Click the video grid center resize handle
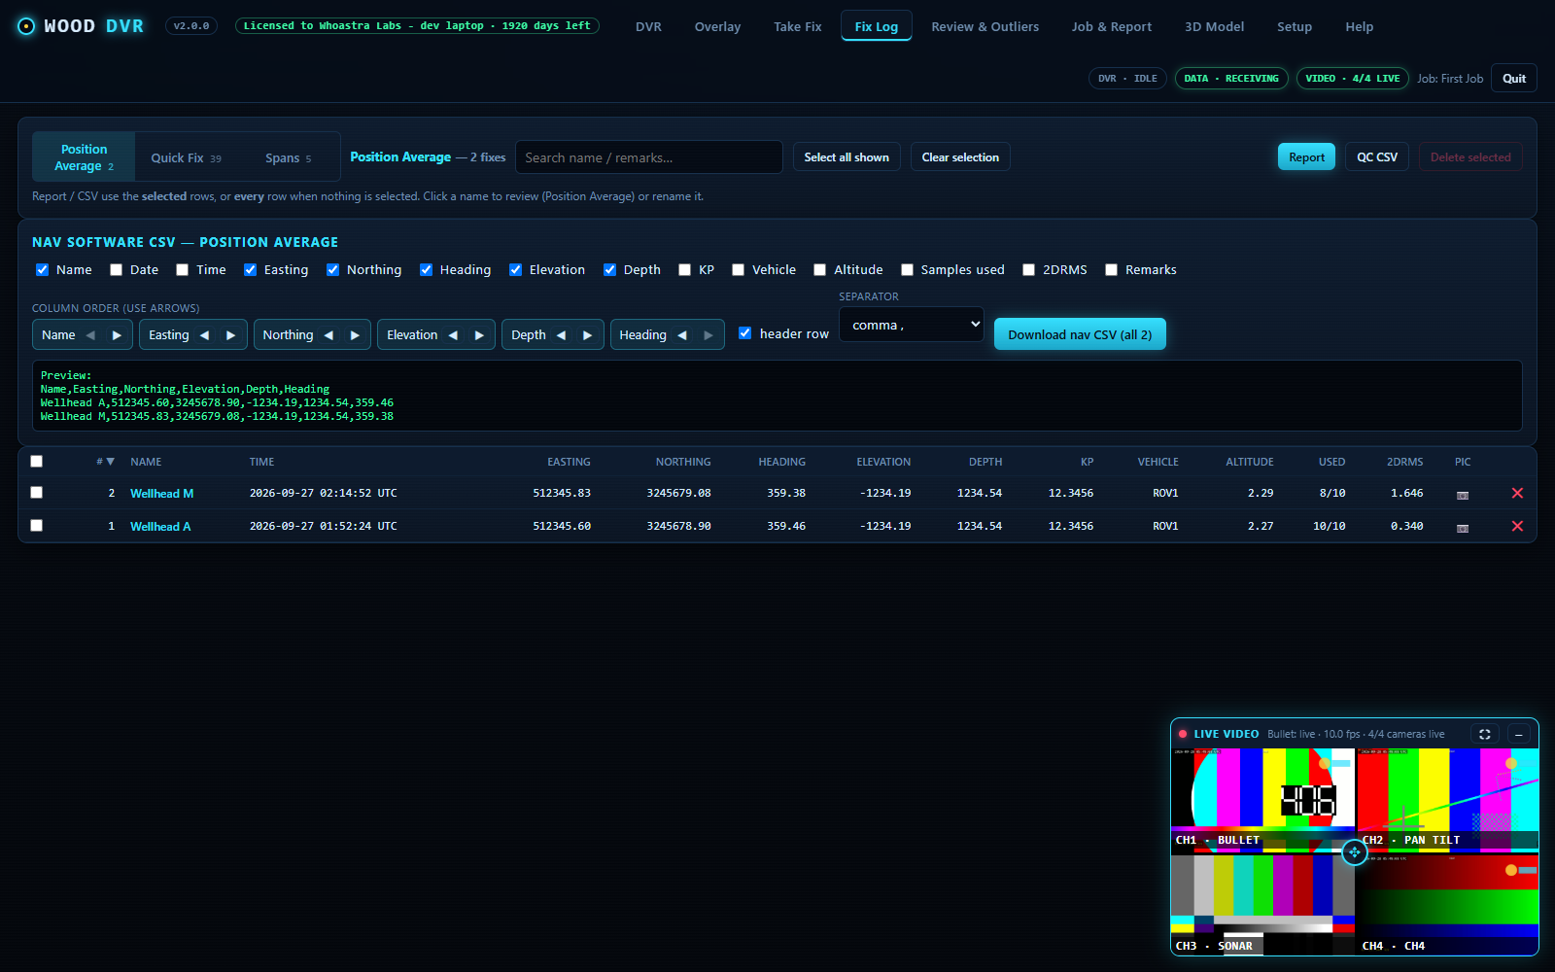Screen dimensions: 1555x972 (1354, 852)
